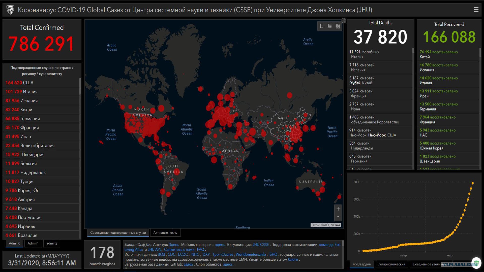Image resolution: width=484 pixels, height=272 pixels.
Task: Select 9 618 Австрия in country list
Action: [41, 199]
